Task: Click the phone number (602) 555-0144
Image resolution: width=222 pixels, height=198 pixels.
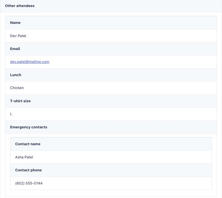Action: click(x=29, y=183)
